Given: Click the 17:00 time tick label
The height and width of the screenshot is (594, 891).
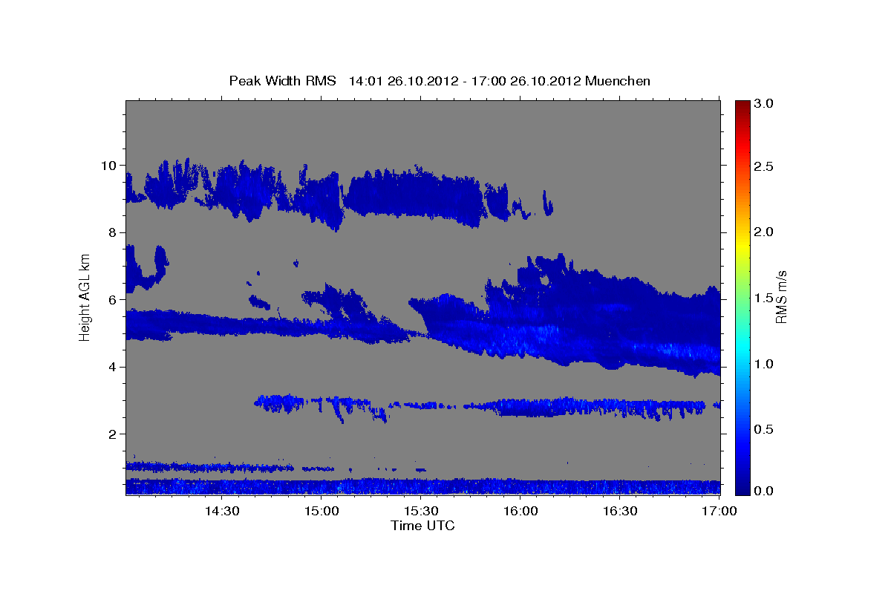Looking at the screenshot, I should (x=719, y=511).
